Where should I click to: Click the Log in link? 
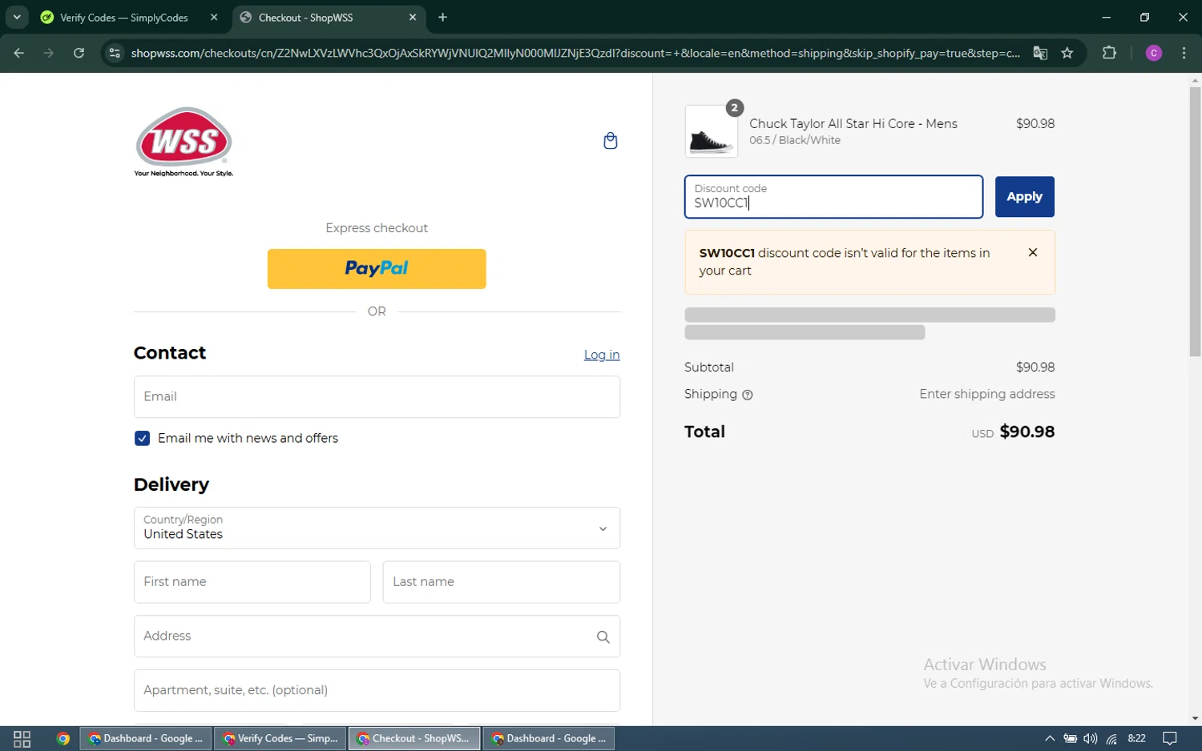[602, 355]
